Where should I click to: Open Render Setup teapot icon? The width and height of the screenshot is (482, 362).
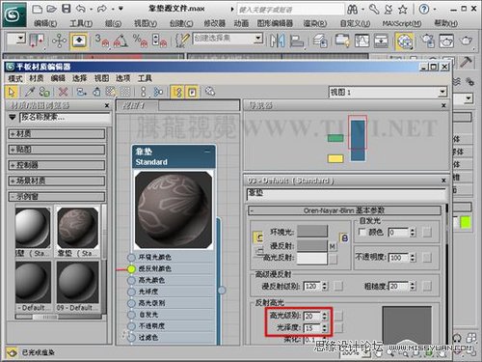[x=428, y=41]
